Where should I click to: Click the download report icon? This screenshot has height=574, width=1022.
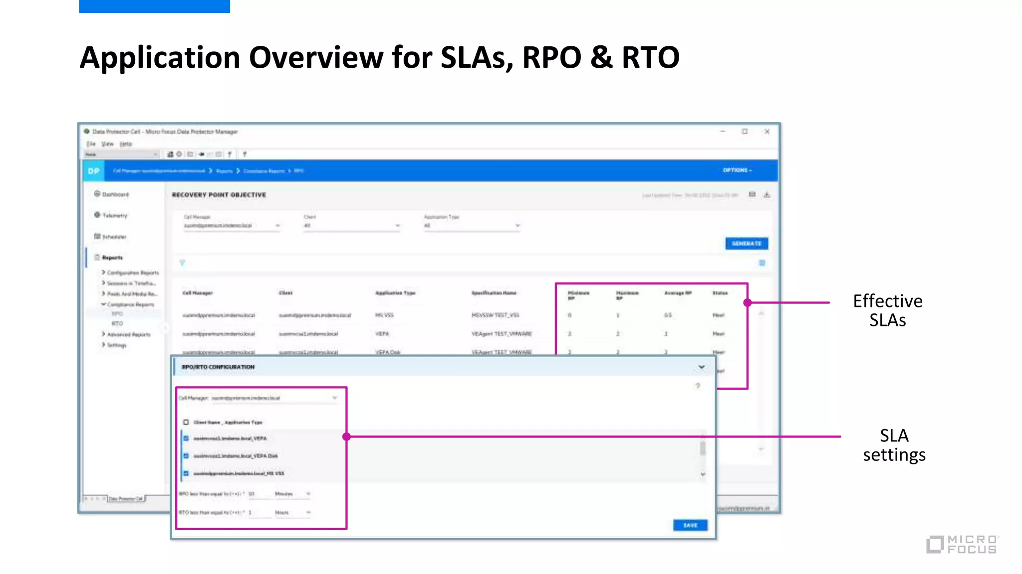tap(767, 194)
